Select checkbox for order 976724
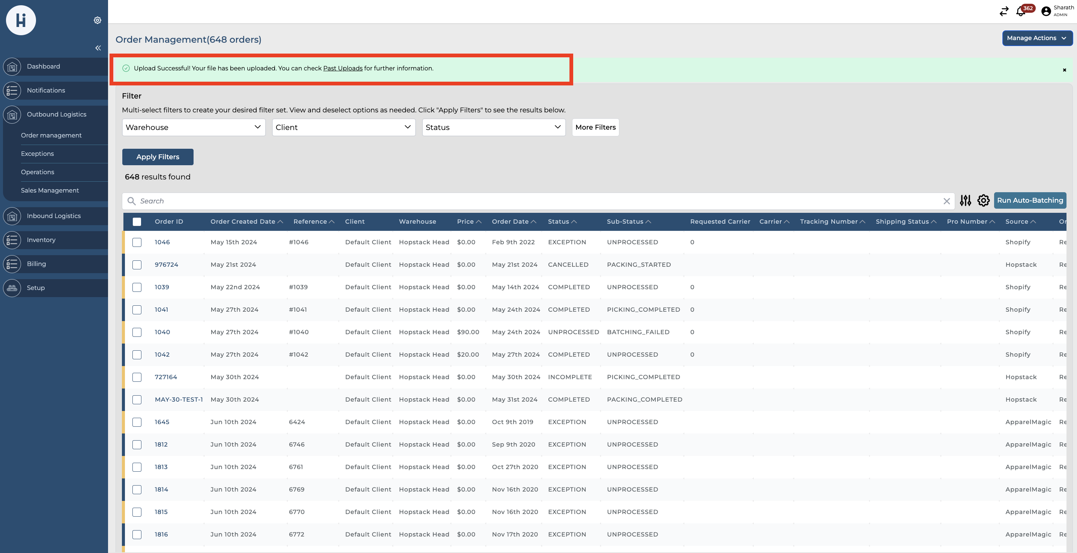 click(137, 265)
